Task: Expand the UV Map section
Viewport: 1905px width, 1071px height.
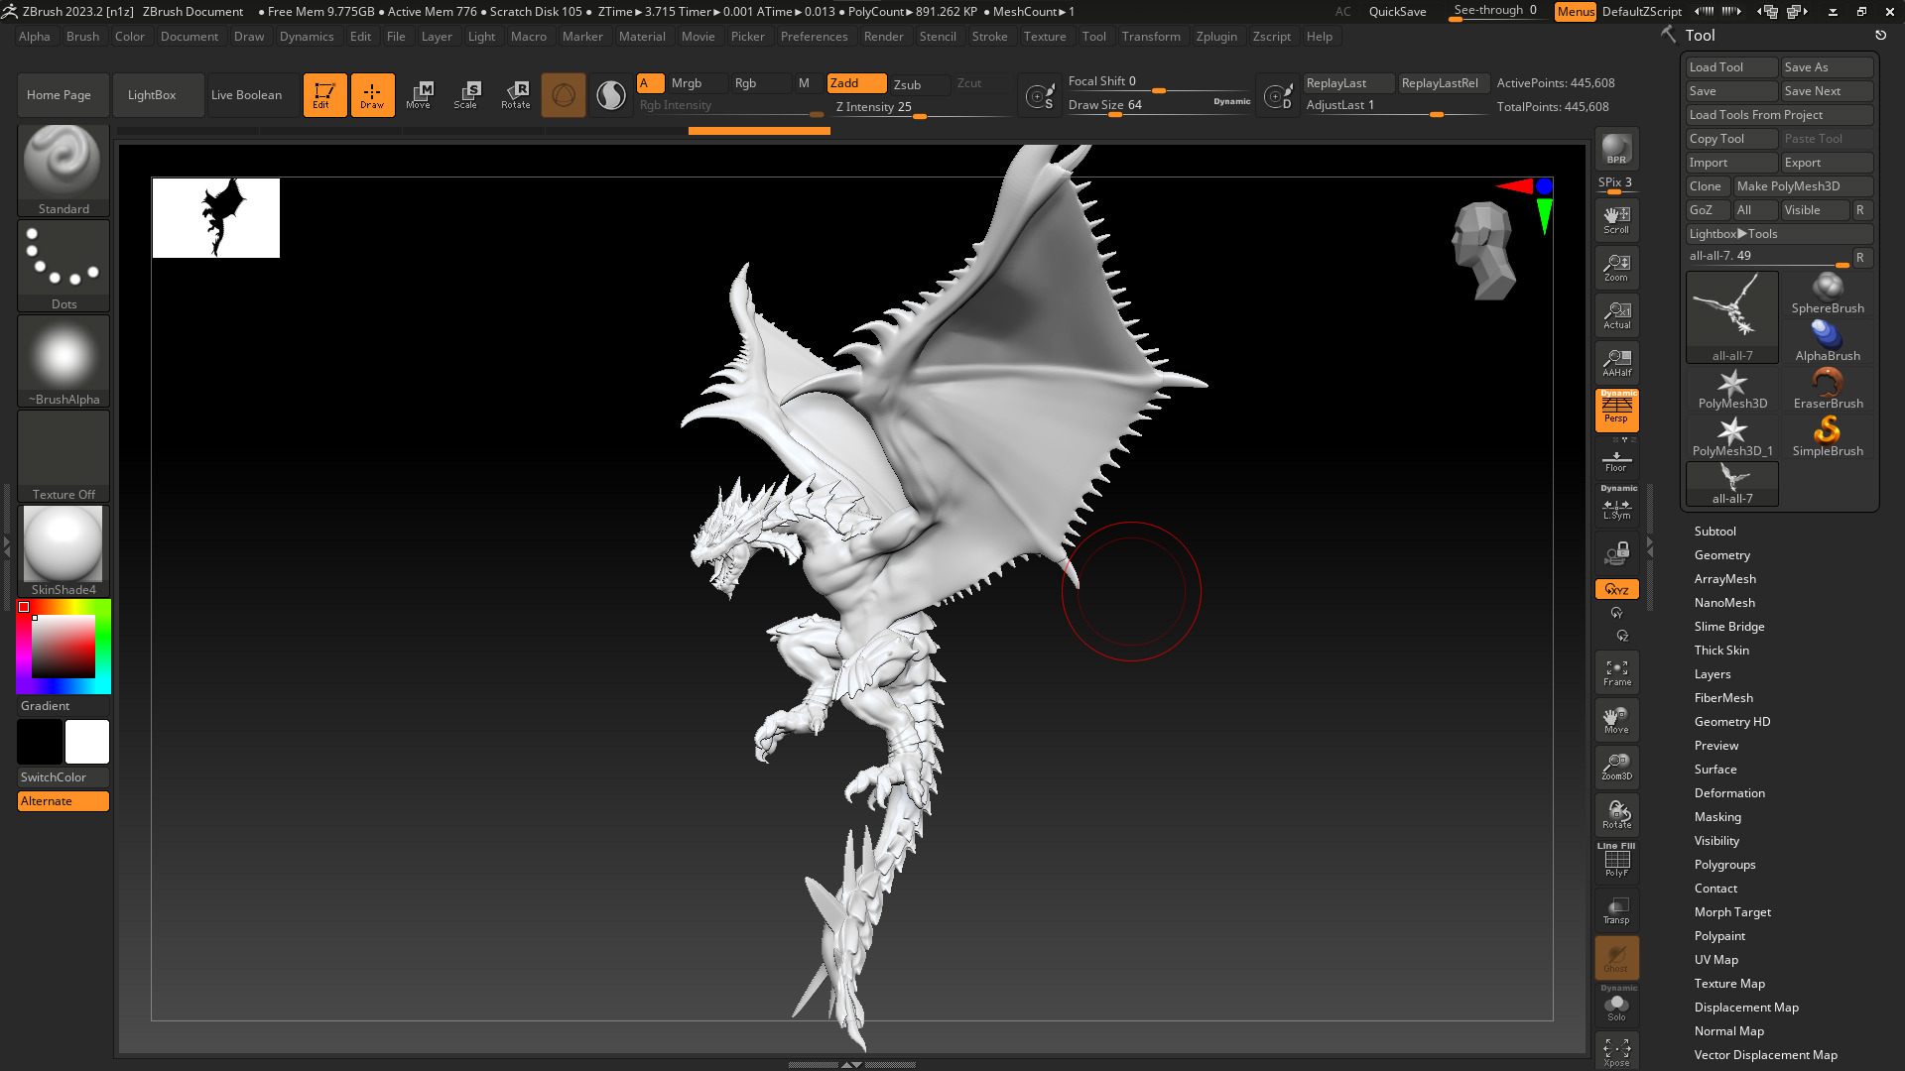Action: [x=1715, y=960]
